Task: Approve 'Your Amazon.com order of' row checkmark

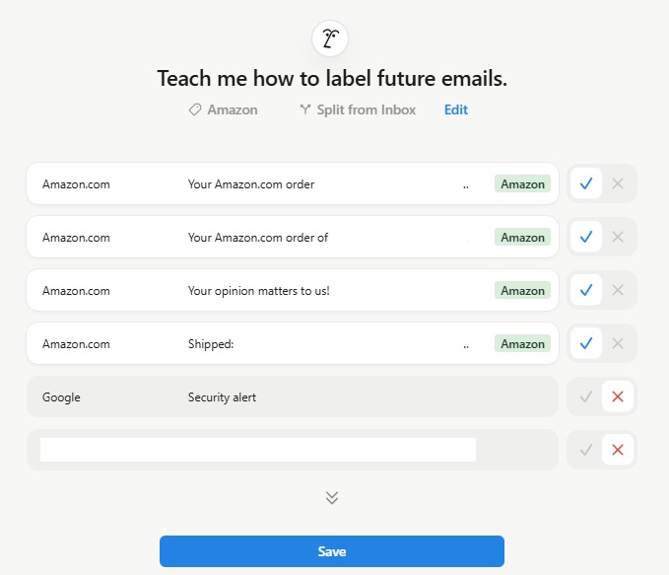Action: click(x=586, y=237)
